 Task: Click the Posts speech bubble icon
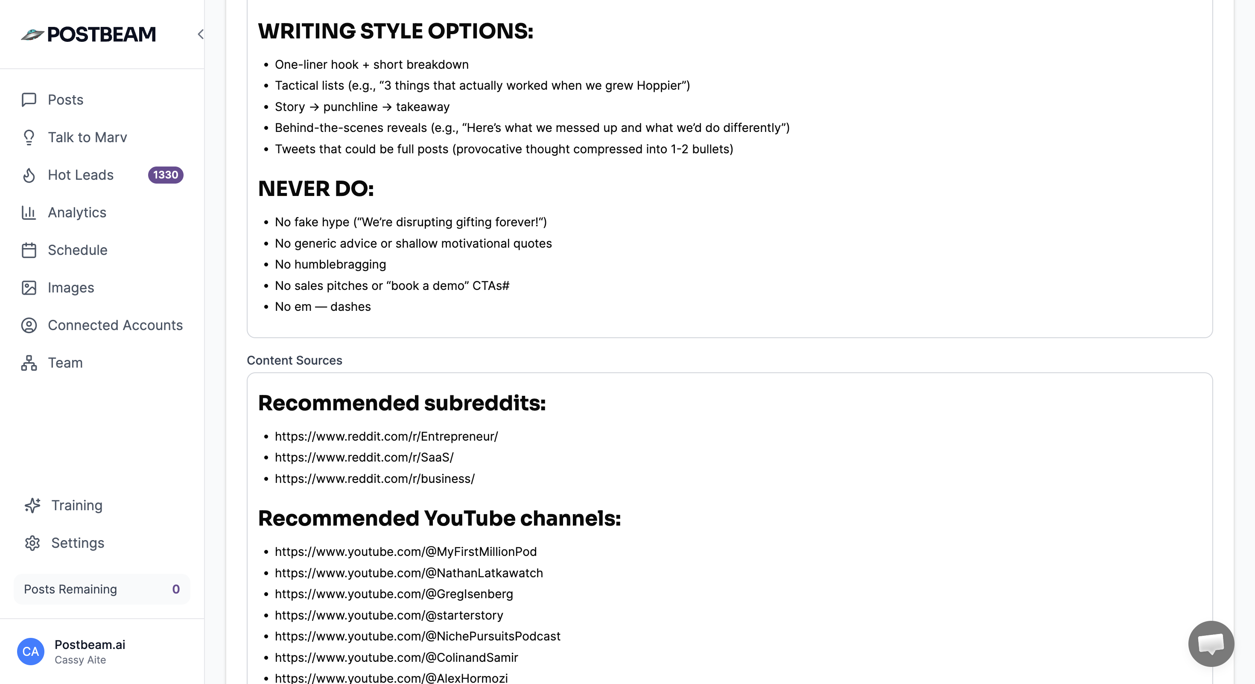(29, 100)
